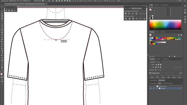Select the Paintbrush tool
This screenshot has height=105, width=187.
pyautogui.click(x=2, y=28)
